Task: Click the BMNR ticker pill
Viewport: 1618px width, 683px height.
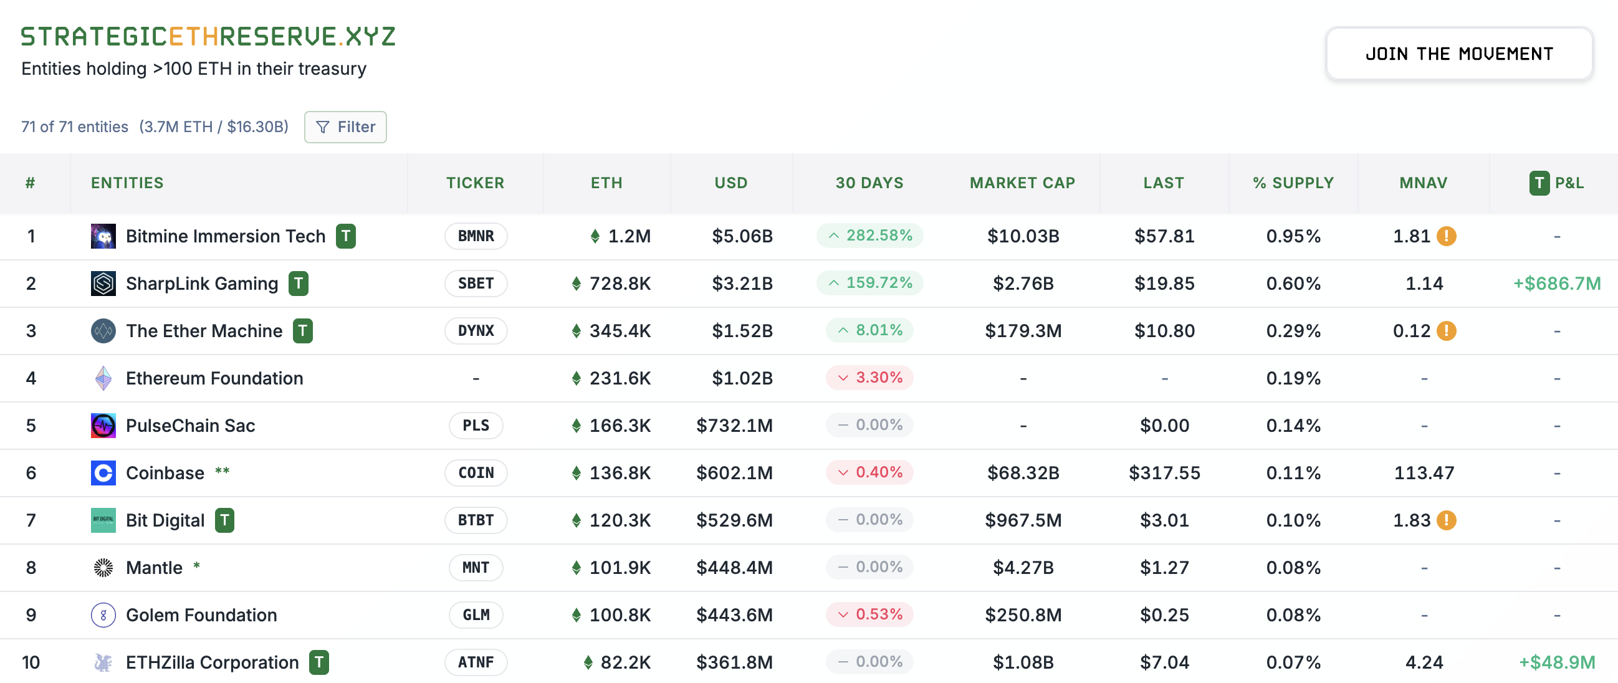Action: click(x=476, y=236)
